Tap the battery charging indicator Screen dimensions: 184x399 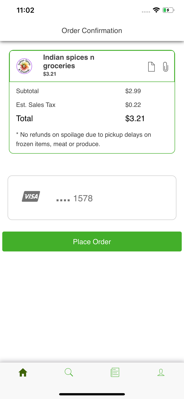pyautogui.click(x=168, y=10)
